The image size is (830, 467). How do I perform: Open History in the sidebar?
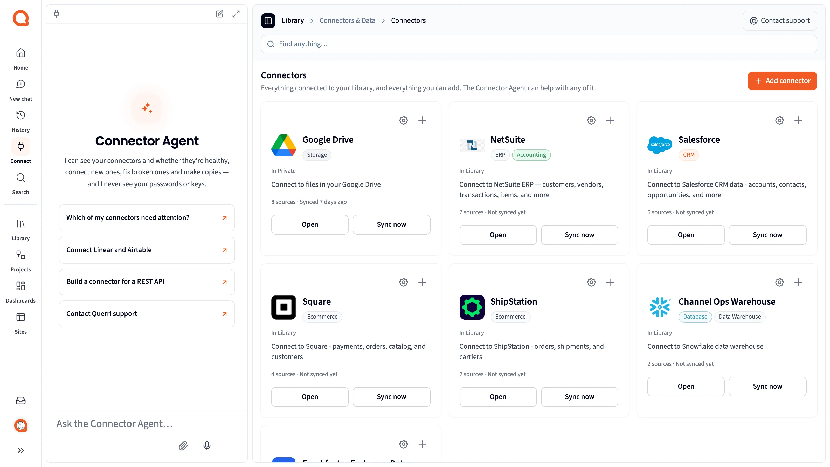[x=21, y=121]
